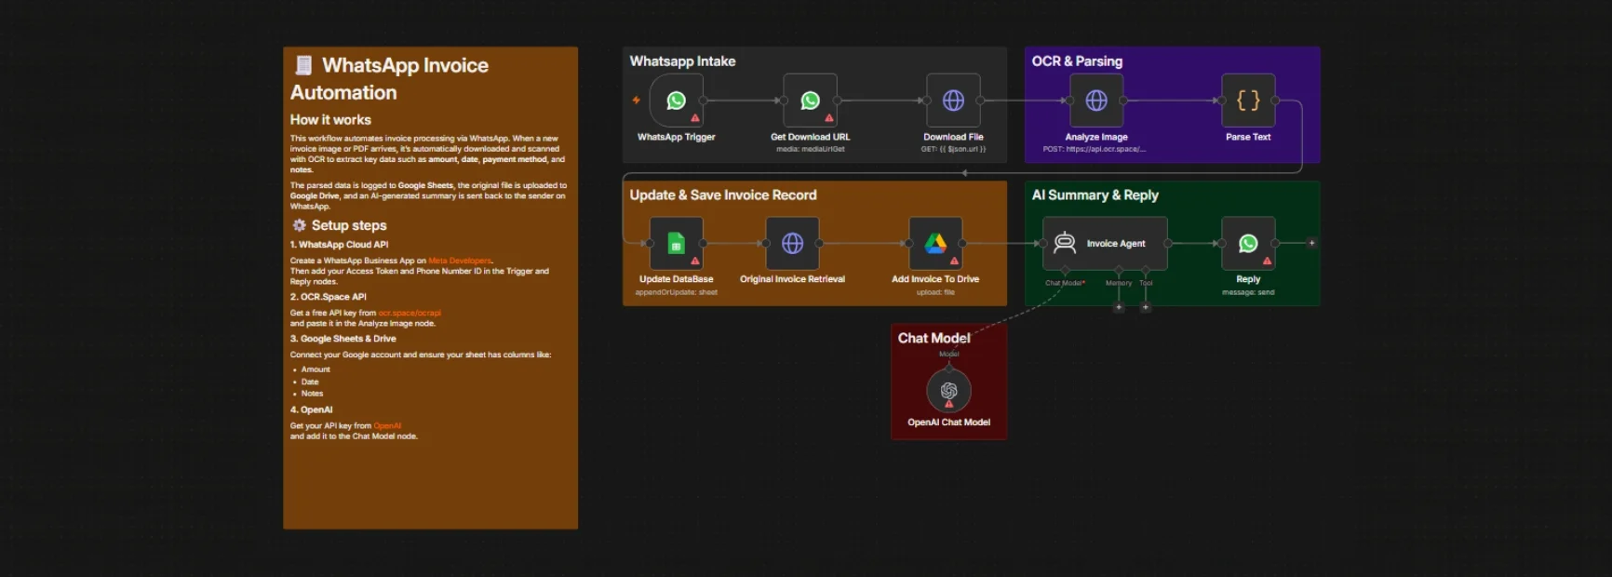Image resolution: width=1612 pixels, height=577 pixels.
Task: Select the Download File HTTP globe node
Action: pyautogui.click(x=953, y=101)
